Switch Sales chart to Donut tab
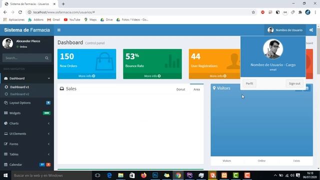This screenshot has width=320, height=180. (x=180, y=89)
